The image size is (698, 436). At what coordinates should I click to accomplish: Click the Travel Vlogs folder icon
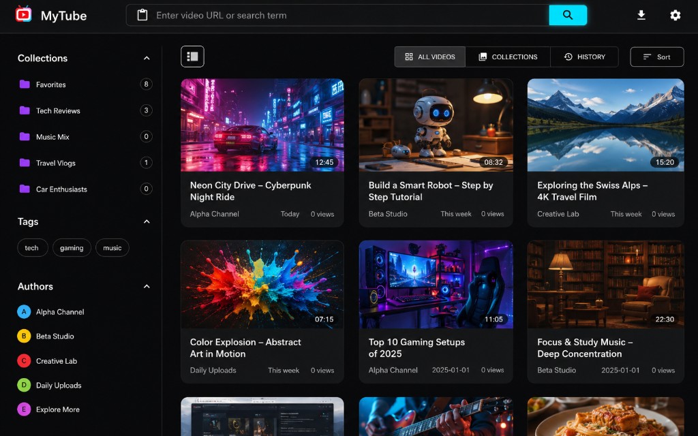[25, 163]
